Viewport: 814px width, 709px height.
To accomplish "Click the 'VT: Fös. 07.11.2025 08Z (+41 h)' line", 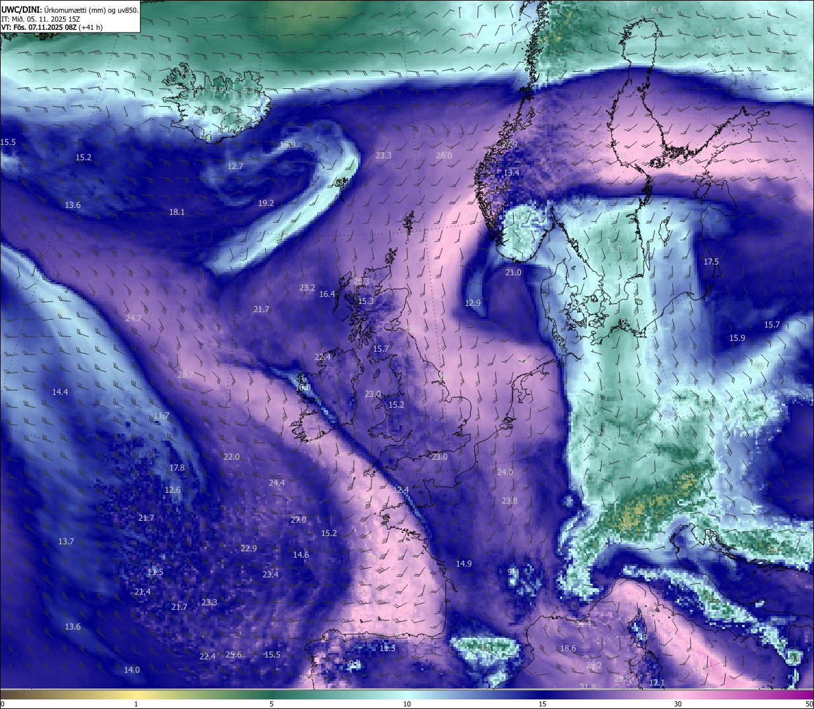I will coord(52,27).
